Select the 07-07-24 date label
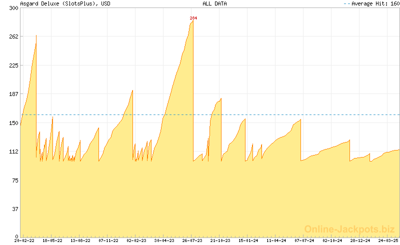 pyautogui.click(x=304, y=240)
